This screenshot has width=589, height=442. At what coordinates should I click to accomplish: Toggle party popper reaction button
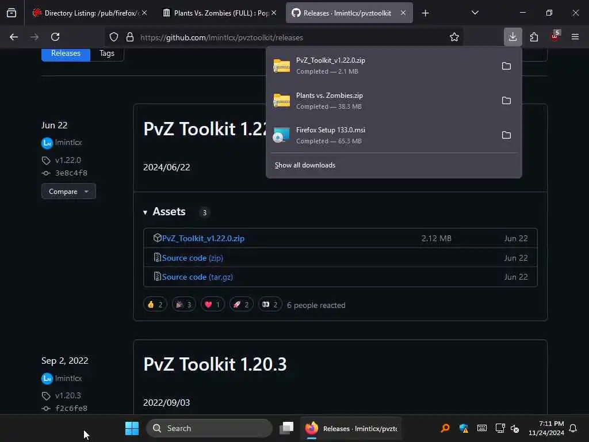(183, 304)
